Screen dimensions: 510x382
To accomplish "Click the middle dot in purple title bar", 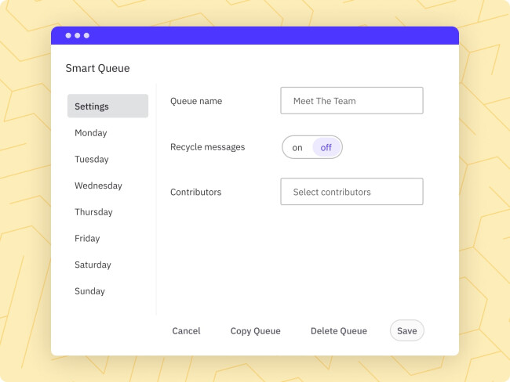I will [x=78, y=36].
